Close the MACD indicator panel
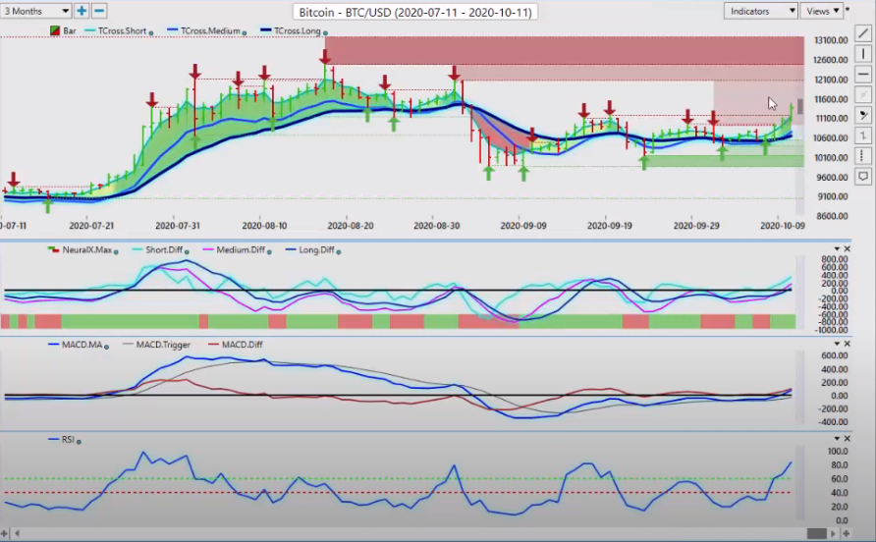The height and width of the screenshot is (542, 876). coord(847,344)
